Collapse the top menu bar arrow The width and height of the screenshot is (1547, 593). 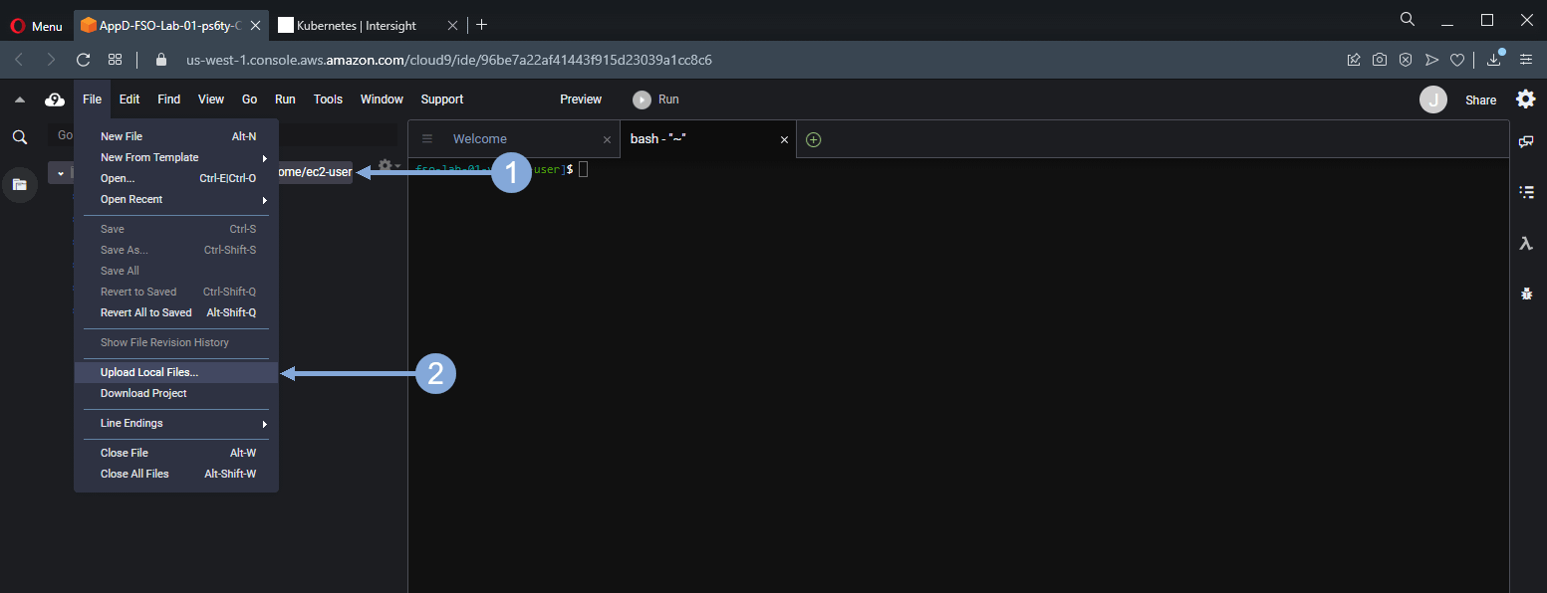click(19, 99)
